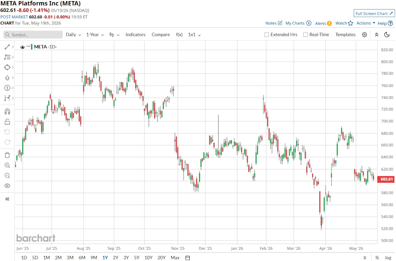Select the 1Y range
Viewport: 396px width, 261px height.
(105, 258)
